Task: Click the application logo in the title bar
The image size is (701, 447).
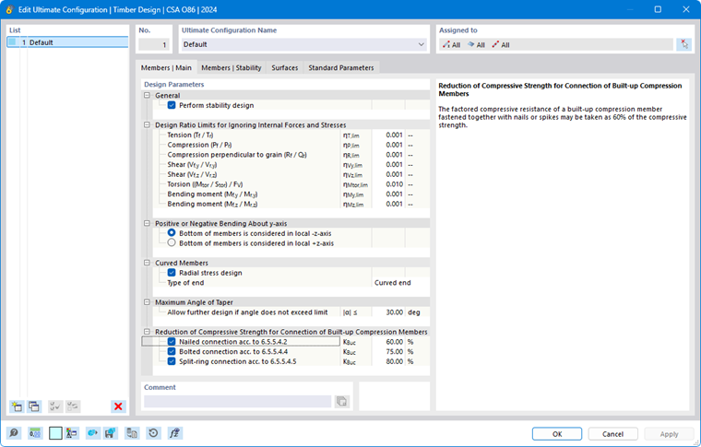Action: click(9, 9)
